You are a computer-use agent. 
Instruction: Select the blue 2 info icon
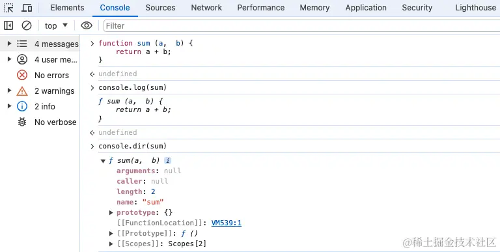(x=22, y=107)
